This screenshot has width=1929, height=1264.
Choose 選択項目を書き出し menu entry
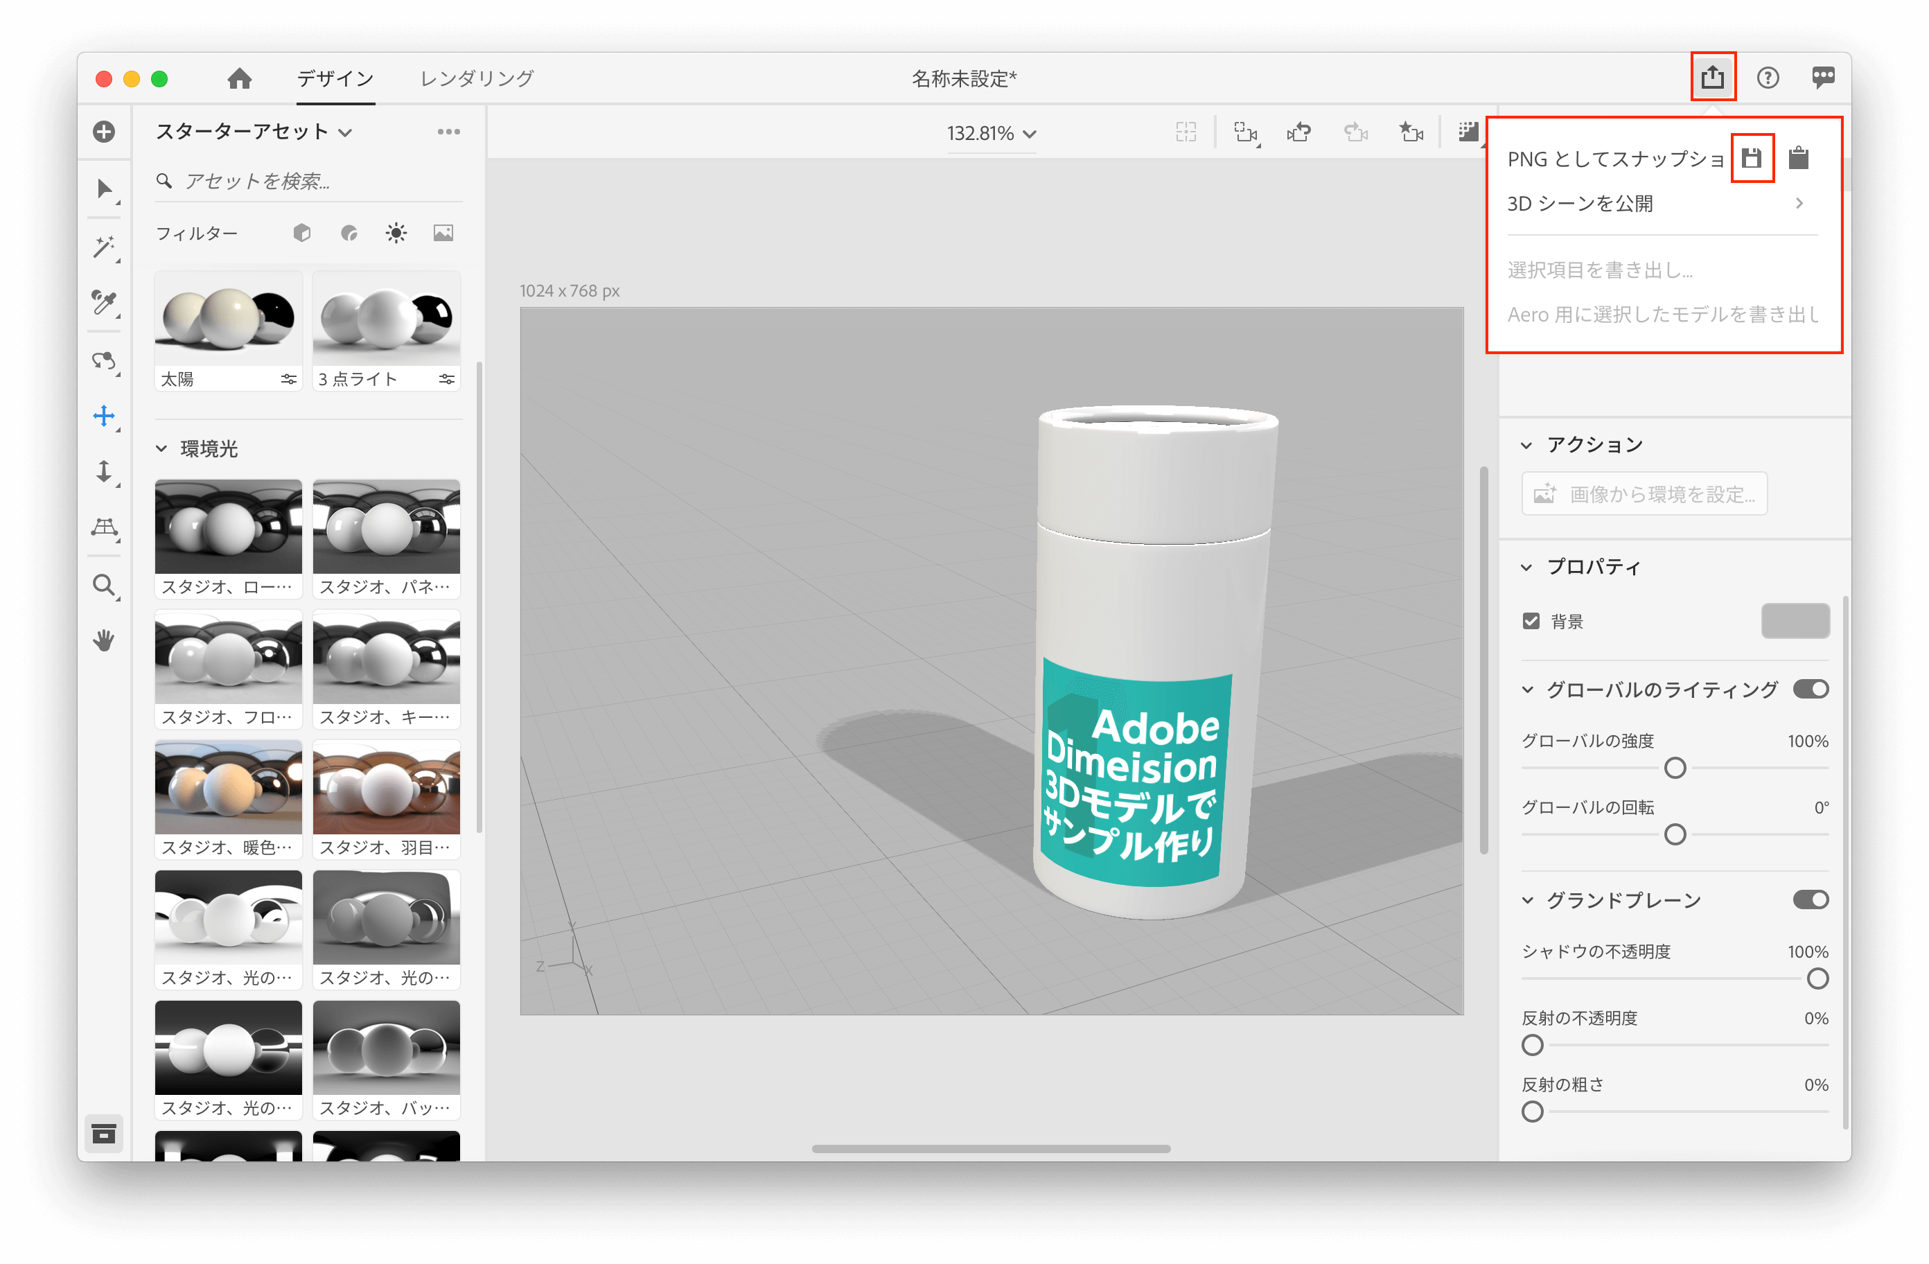pos(1599,270)
